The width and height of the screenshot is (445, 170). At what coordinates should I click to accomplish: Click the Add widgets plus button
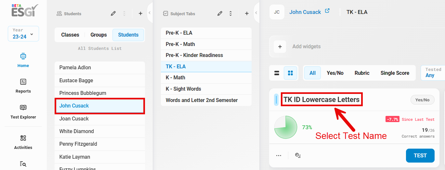coord(280,47)
